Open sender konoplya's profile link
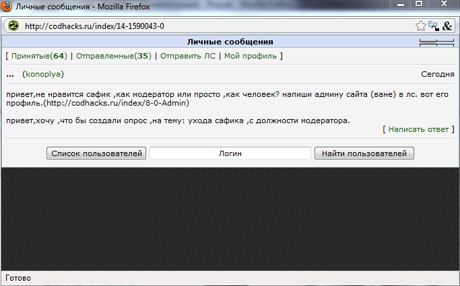The height and width of the screenshot is (286, 460). (x=43, y=74)
